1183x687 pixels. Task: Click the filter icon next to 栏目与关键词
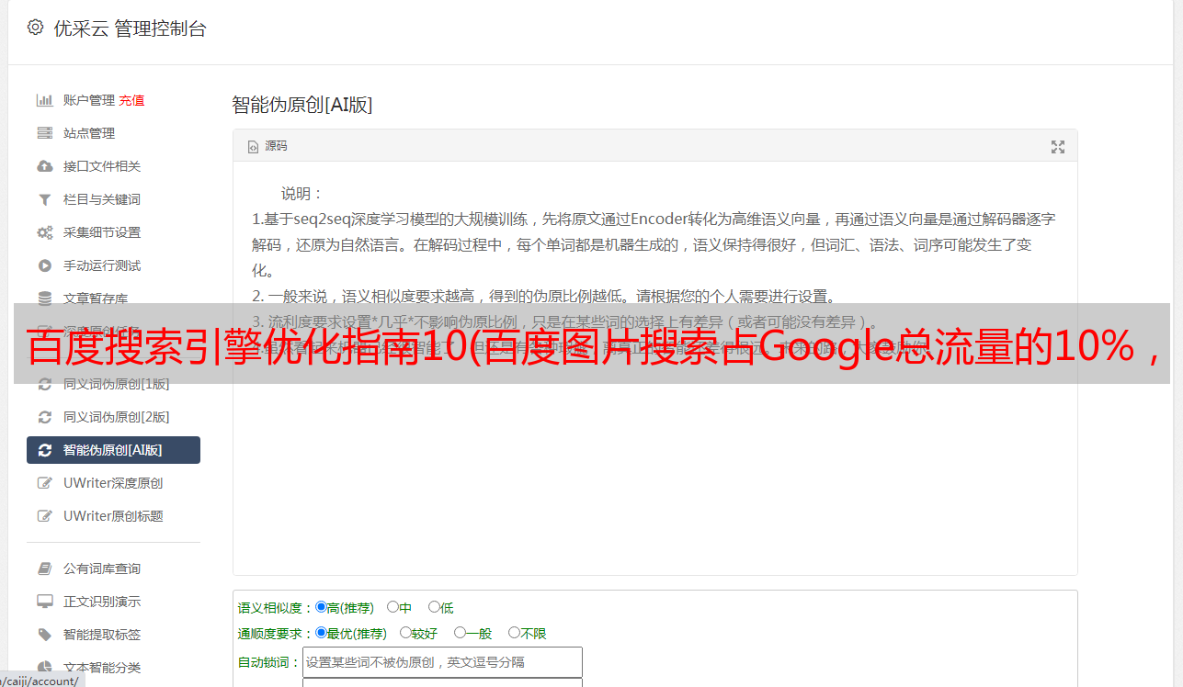tap(44, 199)
